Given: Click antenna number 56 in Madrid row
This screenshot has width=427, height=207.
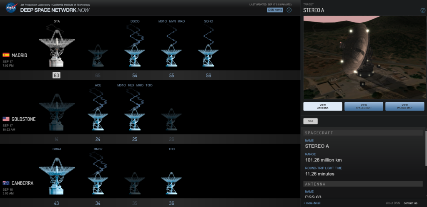Looking at the screenshot, I should coord(208,76).
